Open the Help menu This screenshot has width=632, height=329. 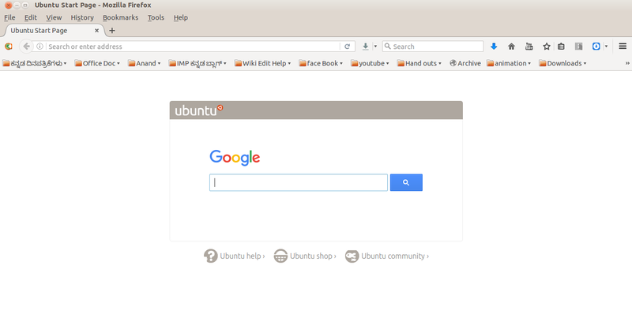click(x=181, y=17)
